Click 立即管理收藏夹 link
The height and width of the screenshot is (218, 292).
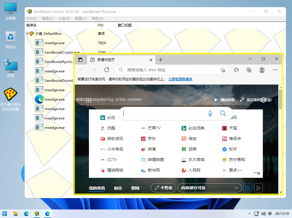pos(180,79)
